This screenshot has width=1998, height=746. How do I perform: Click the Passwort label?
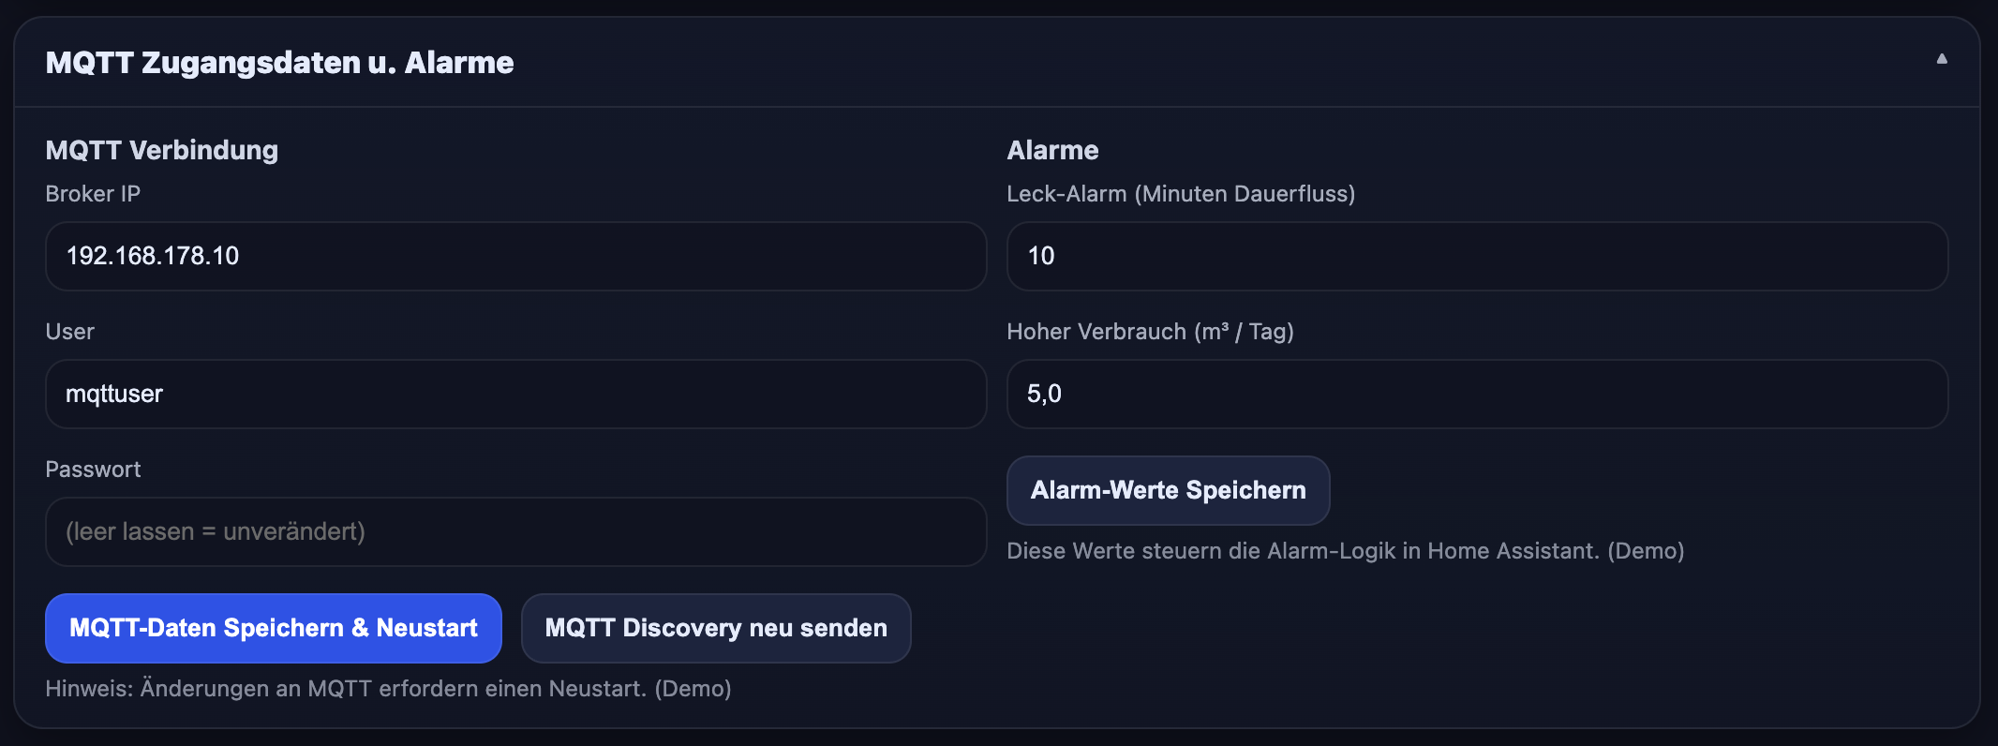tap(93, 469)
